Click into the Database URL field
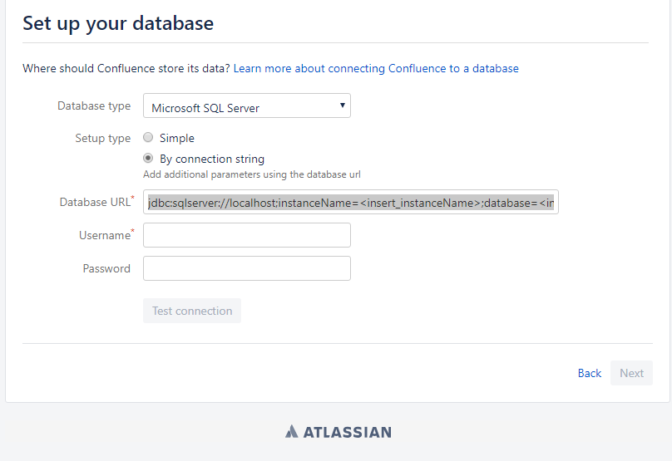This screenshot has width=672, height=461. point(351,202)
